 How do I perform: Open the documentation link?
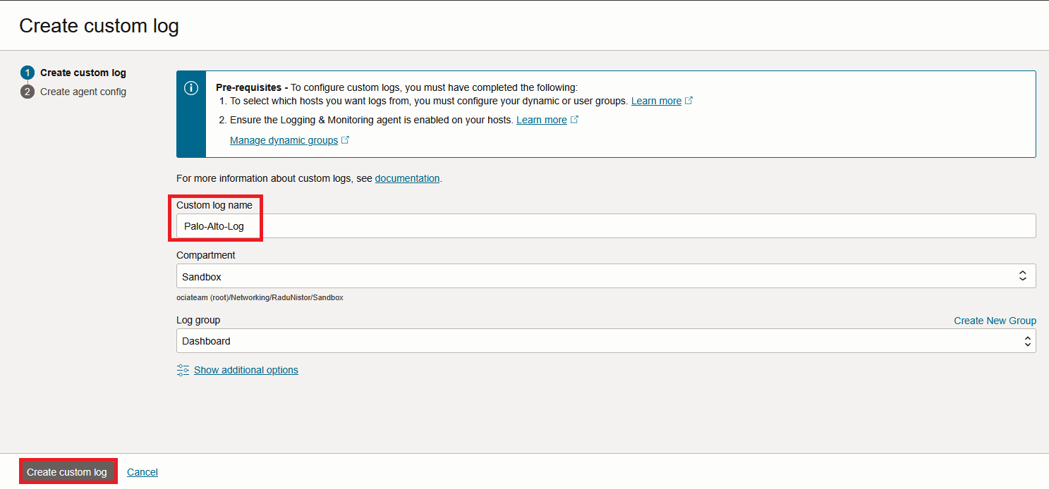point(407,178)
